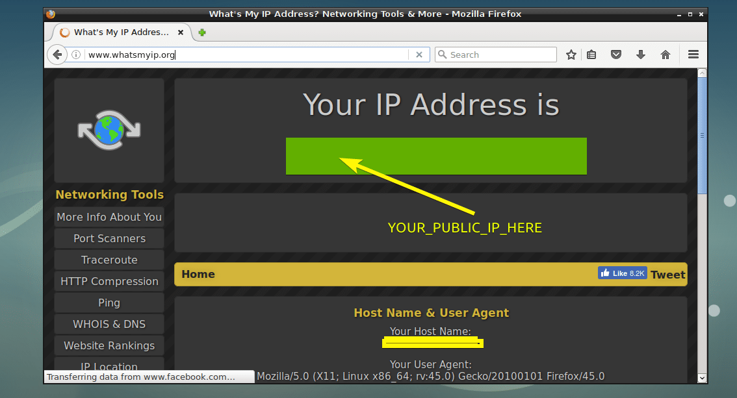This screenshot has width=737, height=398.
Task: Focus the URL bar with www.whatsmyip.org
Action: click(x=247, y=55)
